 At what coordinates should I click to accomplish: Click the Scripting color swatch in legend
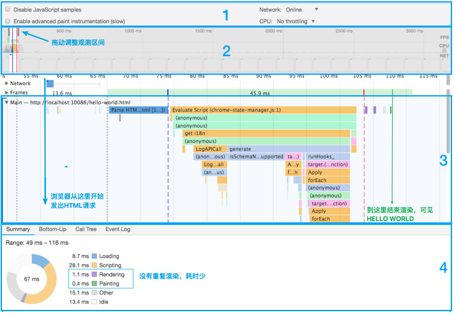pyautogui.click(x=95, y=265)
